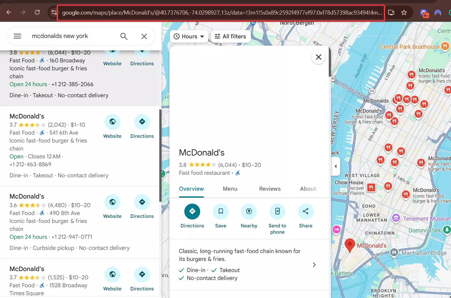The height and width of the screenshot is (298, 451).
Task: Share this McDonald's location
Action: point(306,212)
